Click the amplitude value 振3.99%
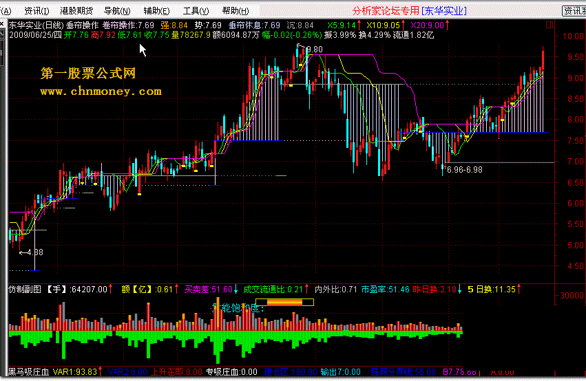 pyautogui.click(x=340, y=35)
